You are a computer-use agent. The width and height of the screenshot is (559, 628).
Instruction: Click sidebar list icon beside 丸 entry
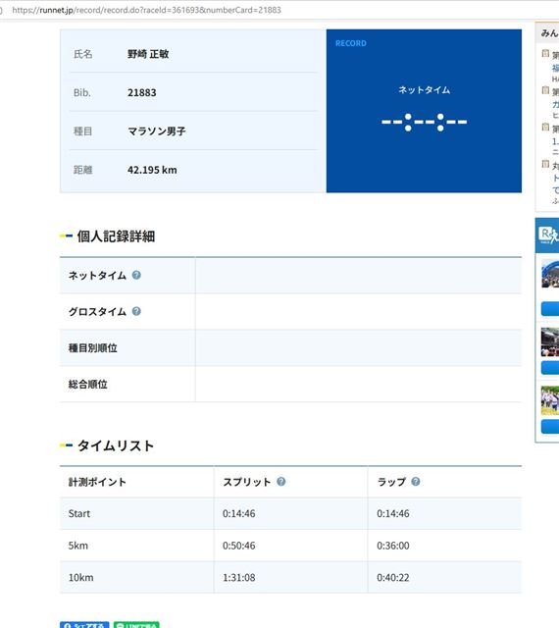(545, 164)
